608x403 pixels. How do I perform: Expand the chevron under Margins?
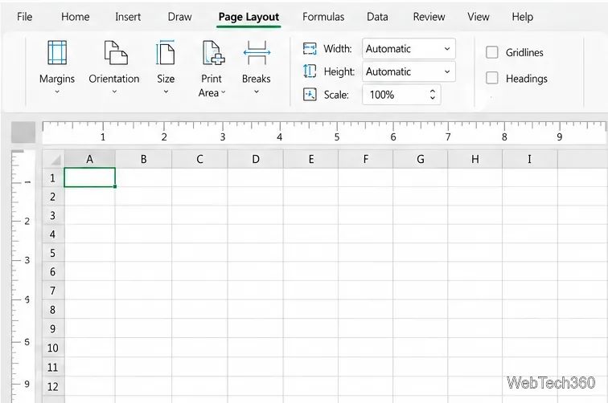[x=57, y=92]
